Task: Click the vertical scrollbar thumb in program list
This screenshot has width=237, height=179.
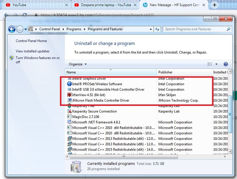Action: coord(230,114)
